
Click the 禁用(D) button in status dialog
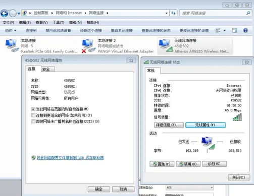(188, 164)
